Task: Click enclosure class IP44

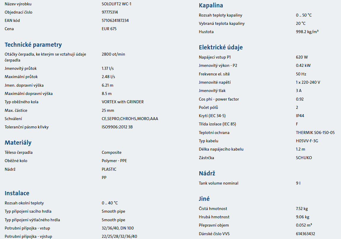Action: [300, 116]
